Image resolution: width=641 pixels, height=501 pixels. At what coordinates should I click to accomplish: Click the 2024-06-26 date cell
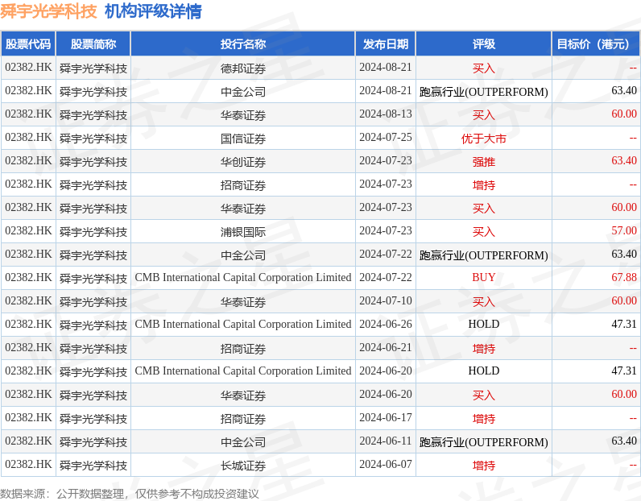(386, 324)
